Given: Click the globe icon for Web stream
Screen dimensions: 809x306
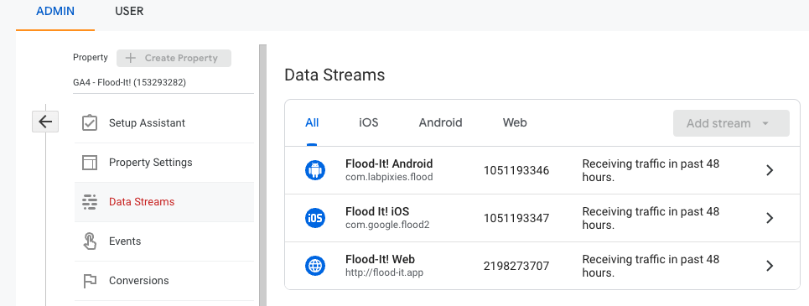Looking at the screenshot, I should 314,266.
